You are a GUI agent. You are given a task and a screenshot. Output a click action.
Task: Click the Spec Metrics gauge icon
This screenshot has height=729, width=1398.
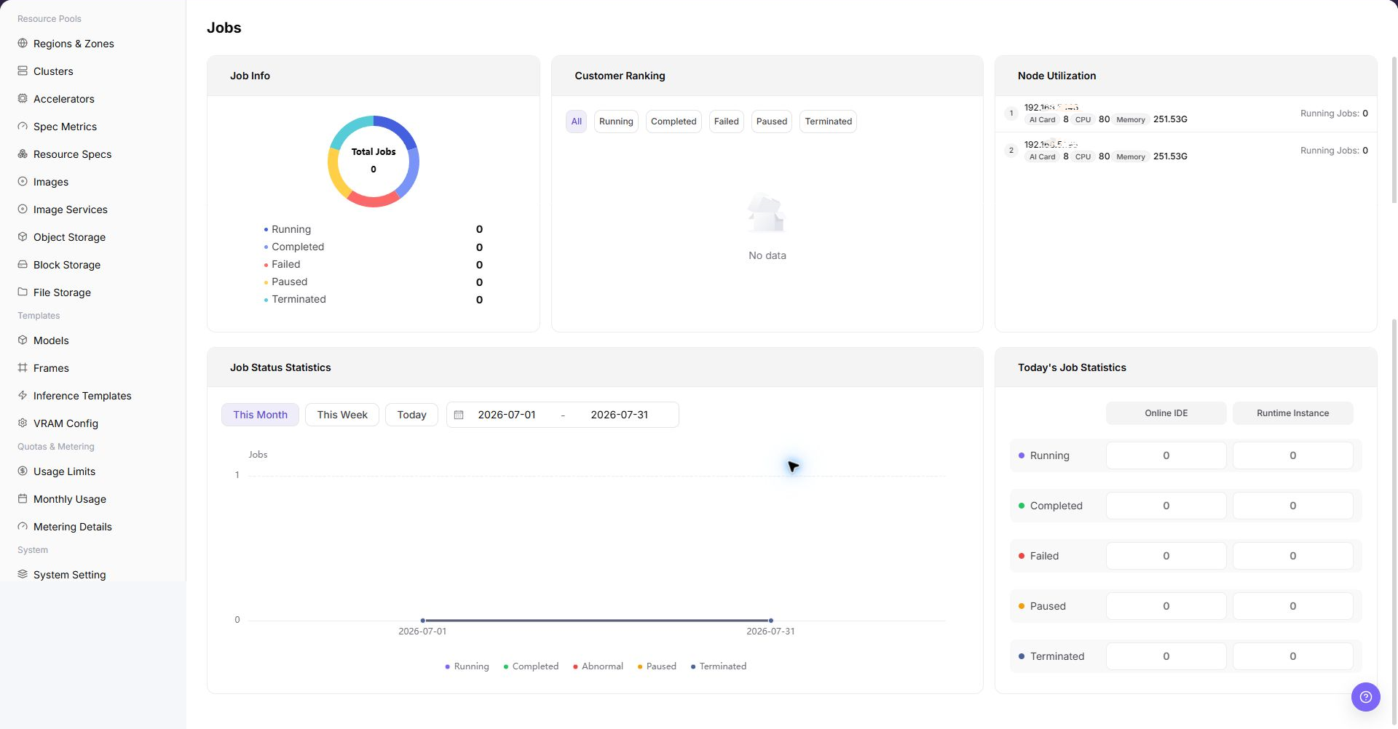click(x=23, y=127)
